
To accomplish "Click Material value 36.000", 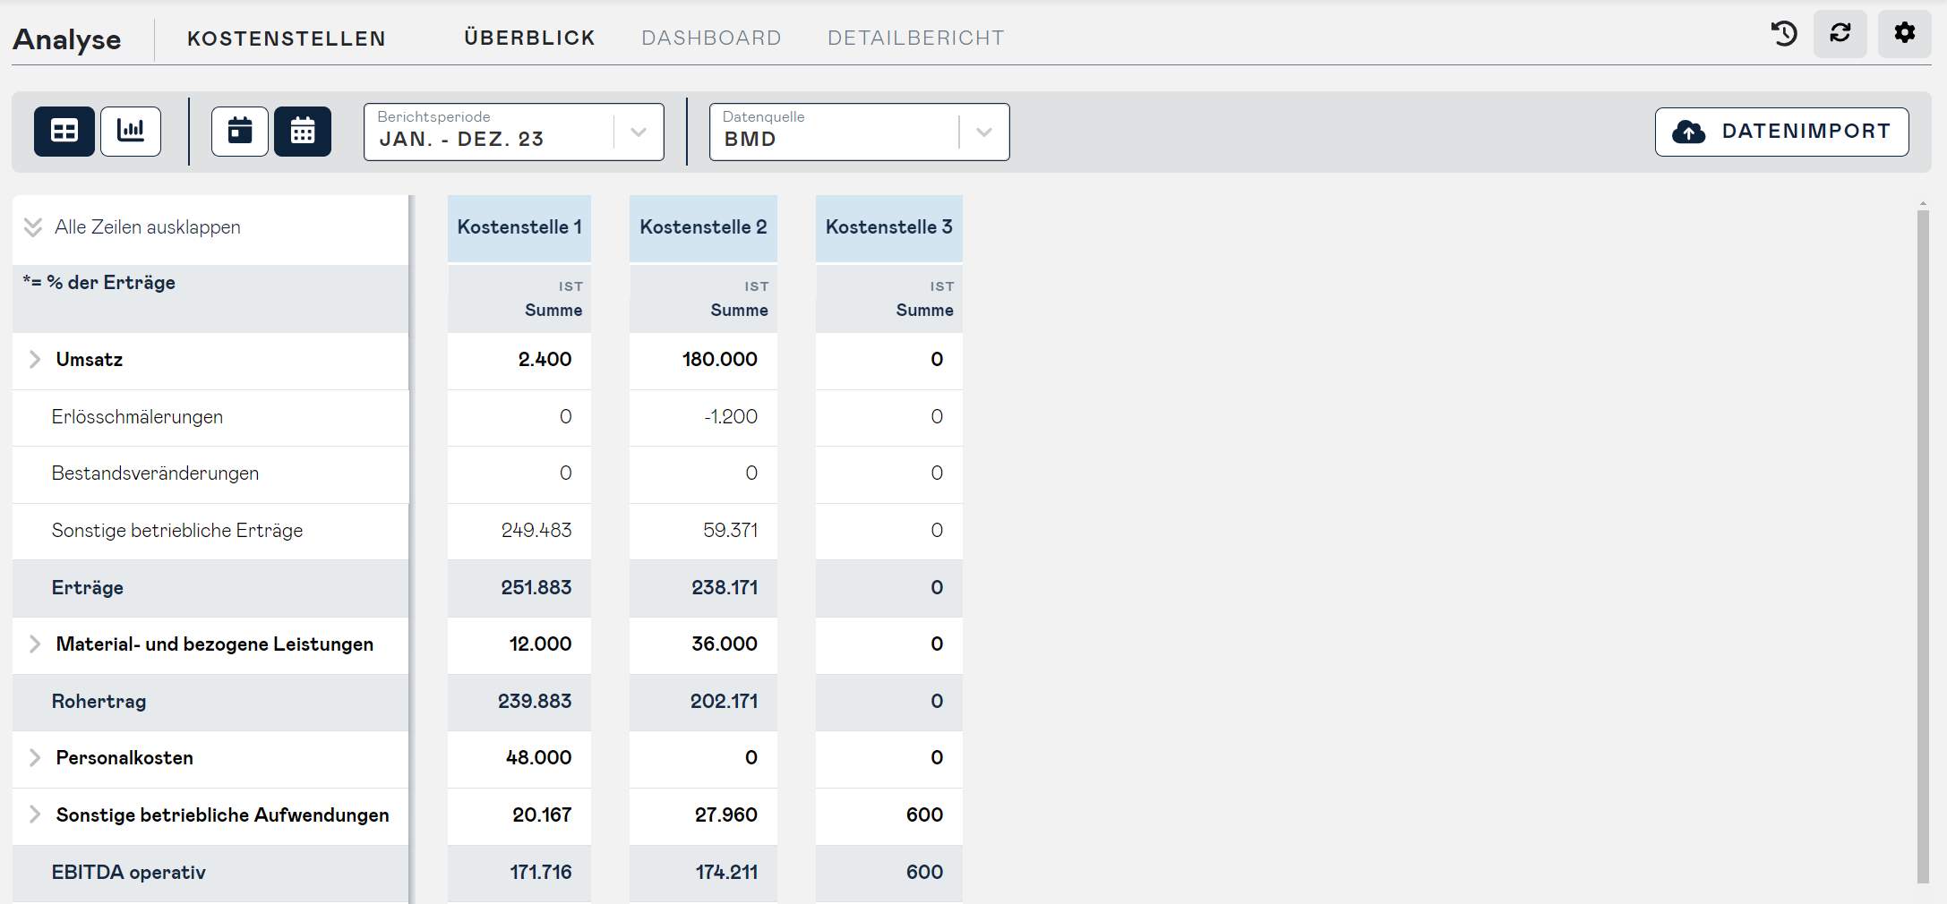I will pyautogui.click(x=725, y=644).
